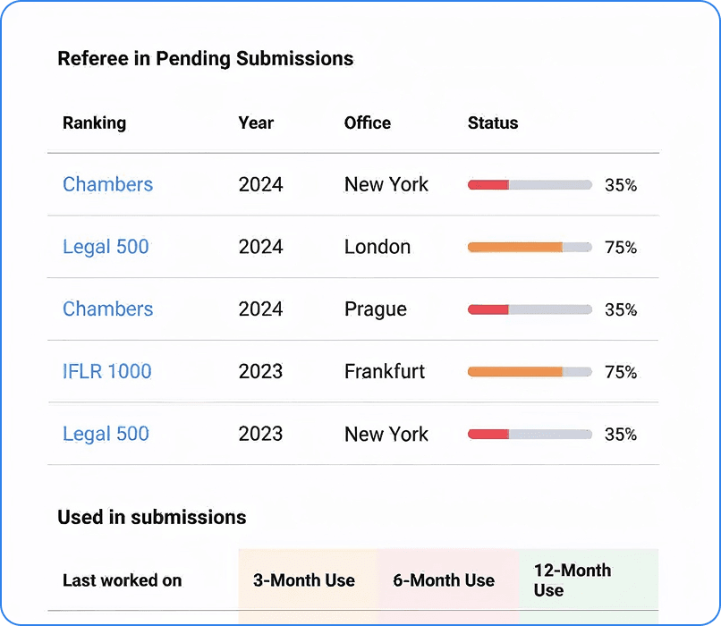Click the Office column header
The width and height of the screenshot is (721, 626).
(x=368, y=123)
